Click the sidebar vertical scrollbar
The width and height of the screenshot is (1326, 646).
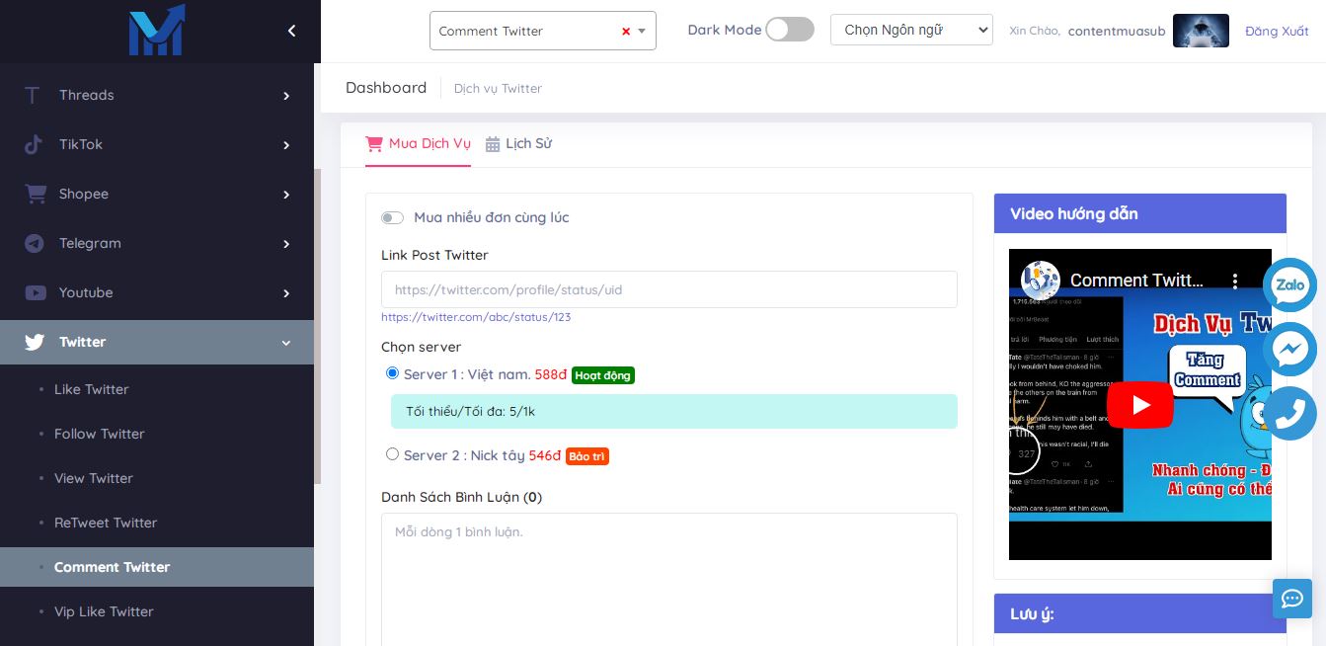pos(318,326)
